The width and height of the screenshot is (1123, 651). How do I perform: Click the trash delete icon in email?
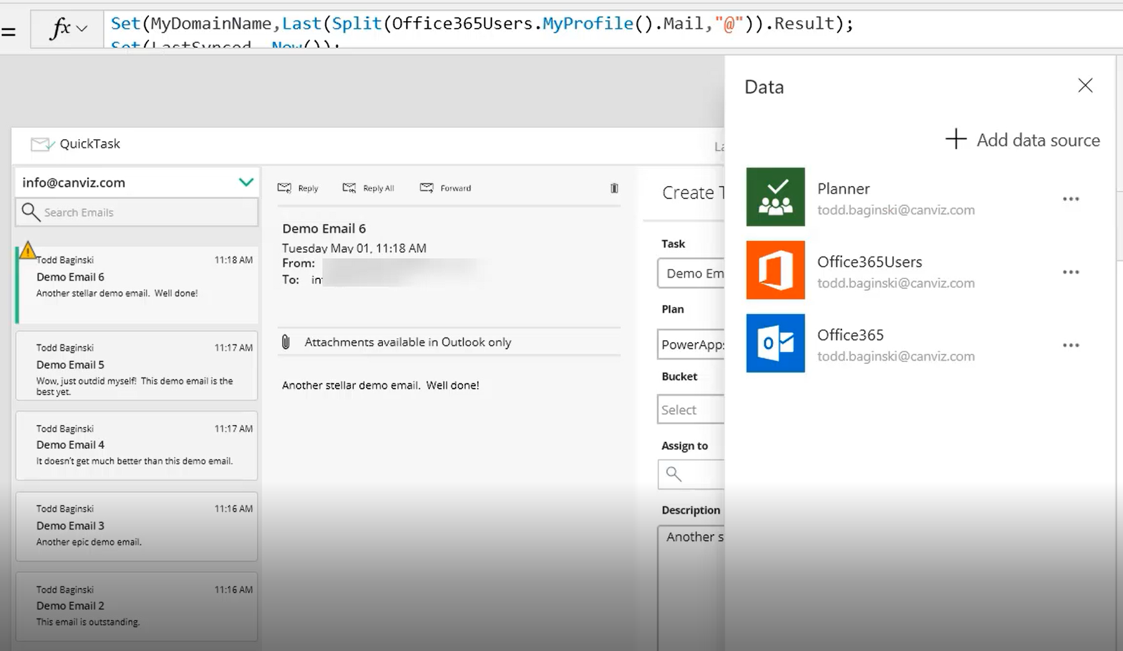coord(614,188)
